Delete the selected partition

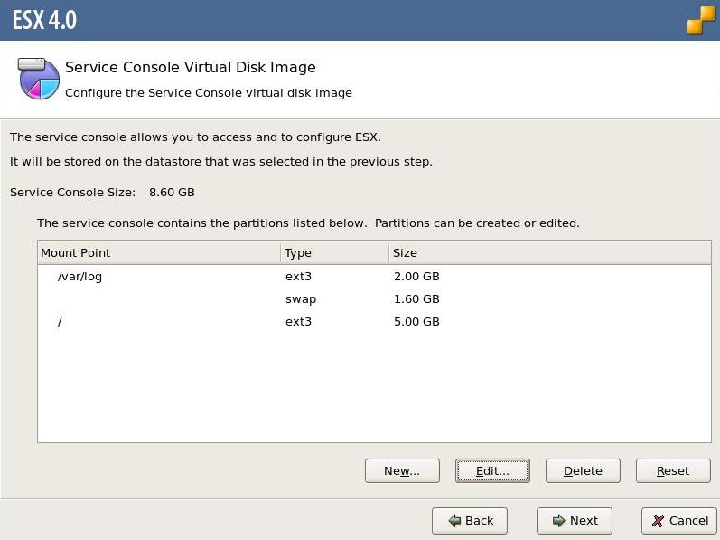point(583,470)
